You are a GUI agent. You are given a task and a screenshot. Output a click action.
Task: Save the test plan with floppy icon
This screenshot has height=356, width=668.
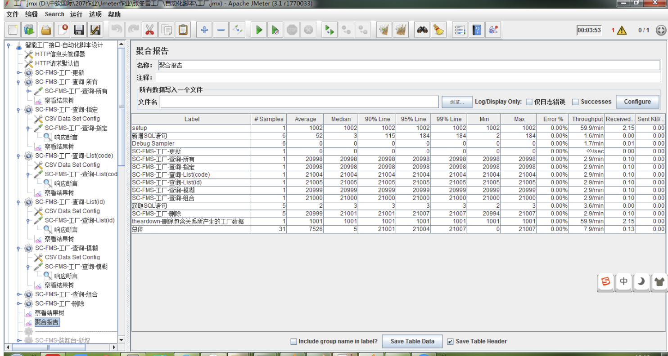coord(79,30)
